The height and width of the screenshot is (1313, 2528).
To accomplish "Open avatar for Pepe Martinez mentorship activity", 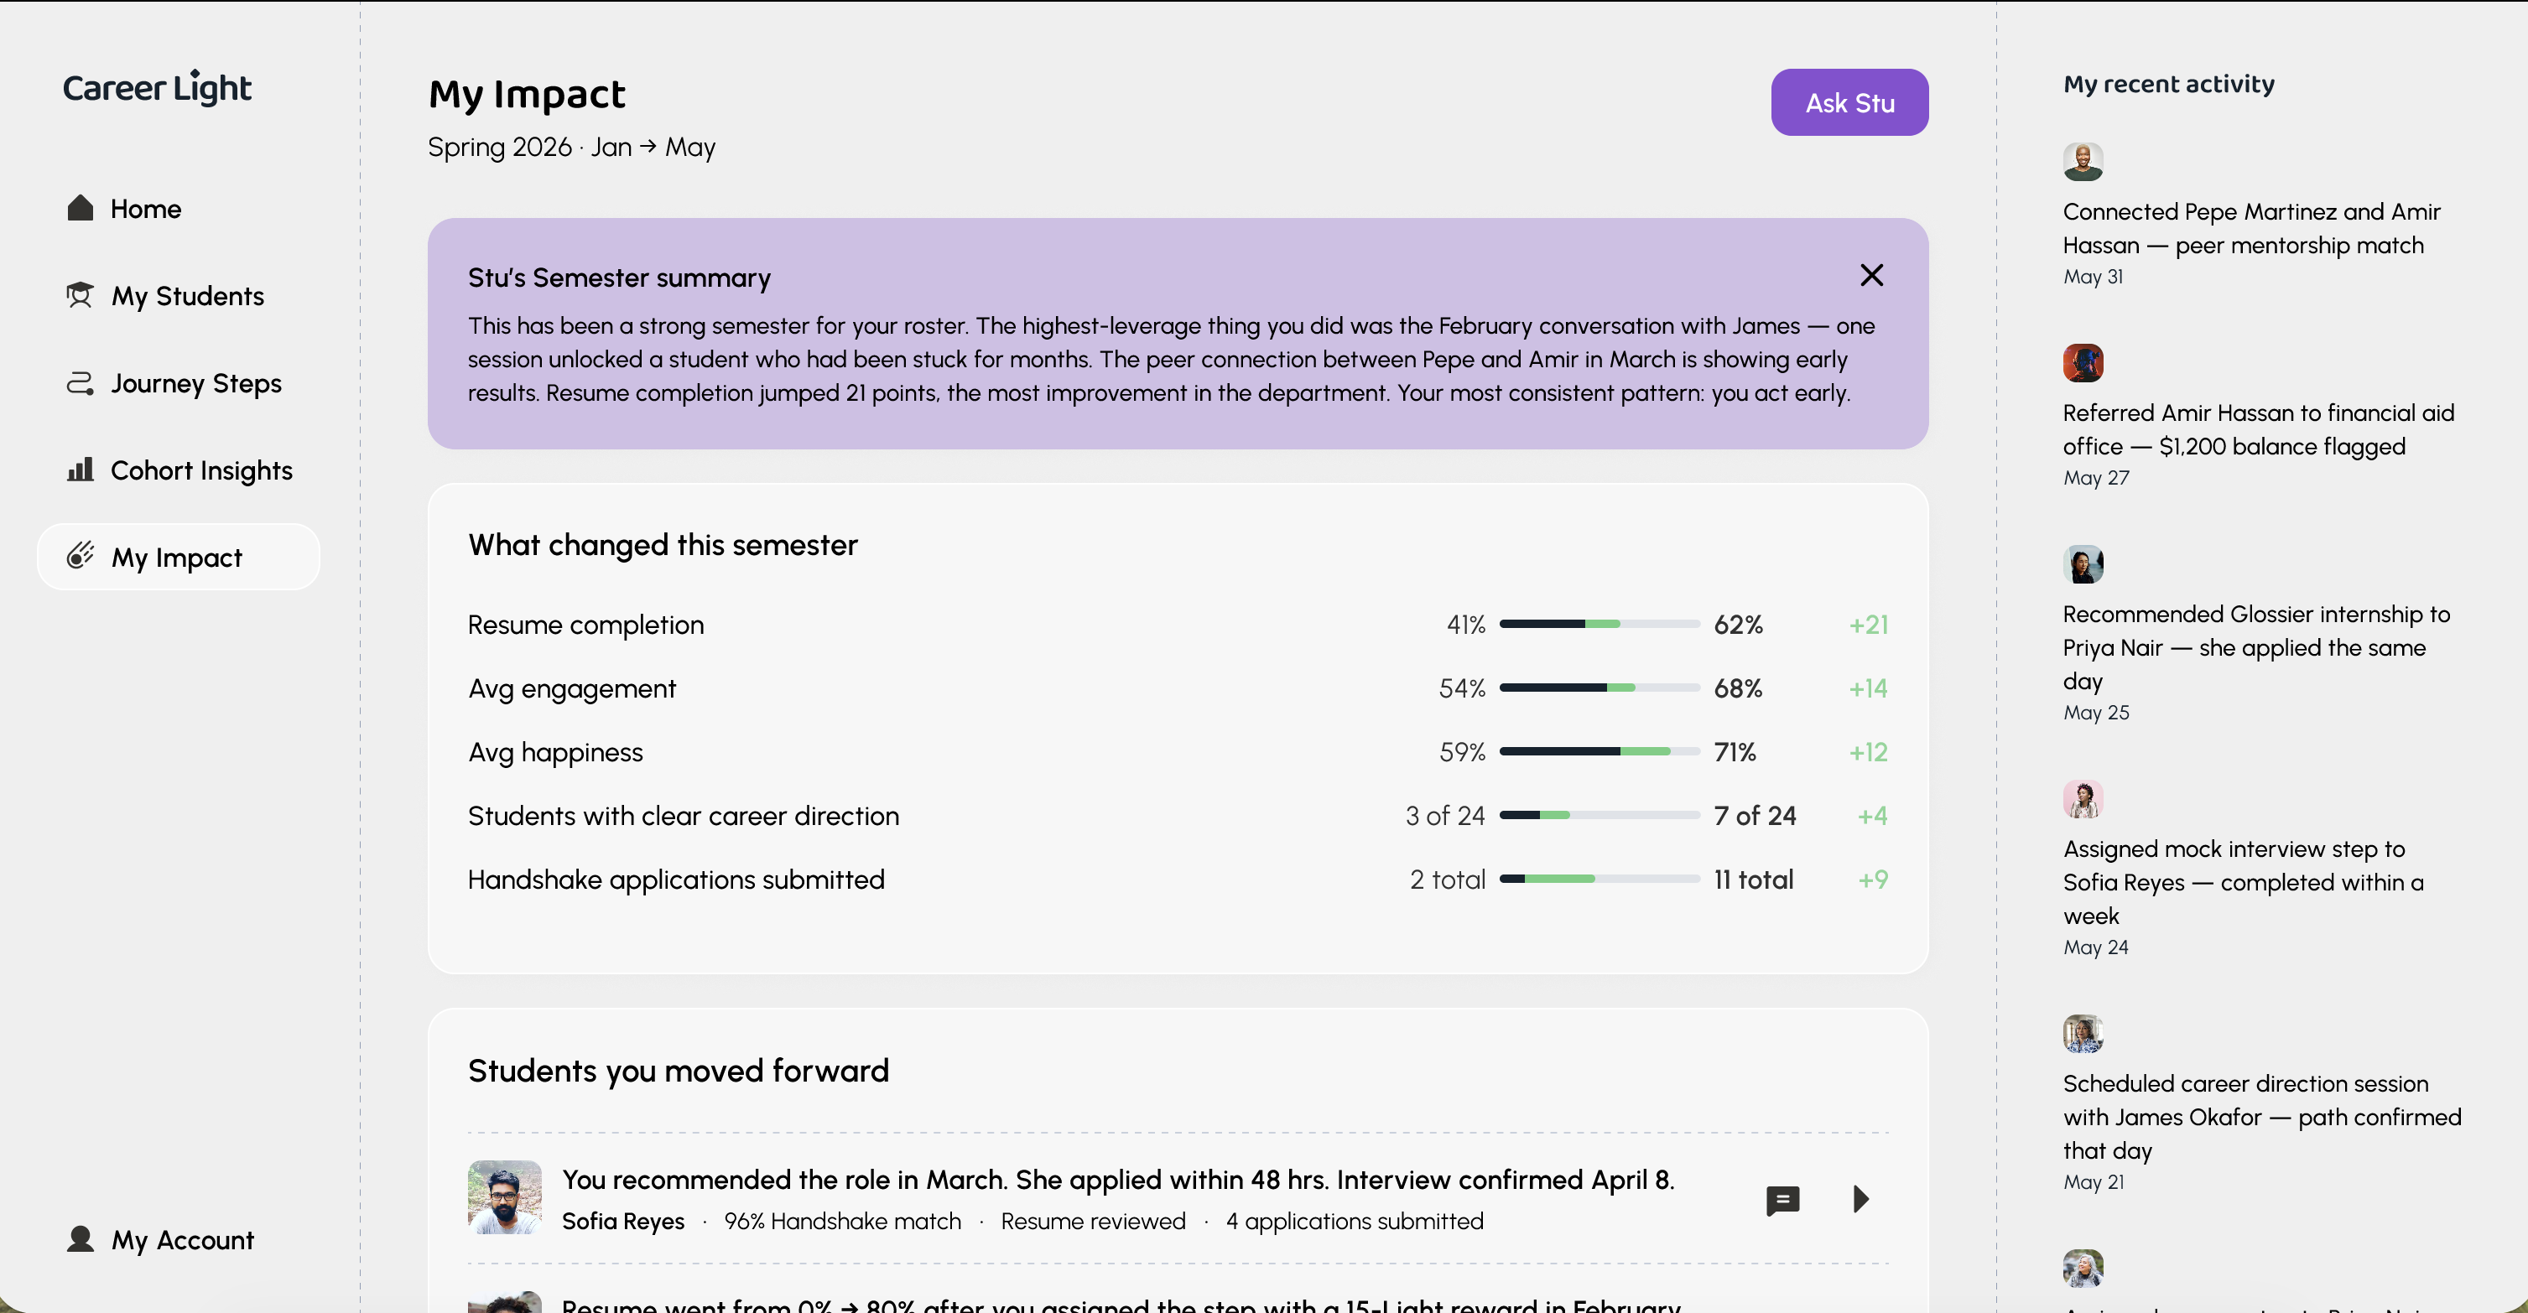I will click(2083, 162).
